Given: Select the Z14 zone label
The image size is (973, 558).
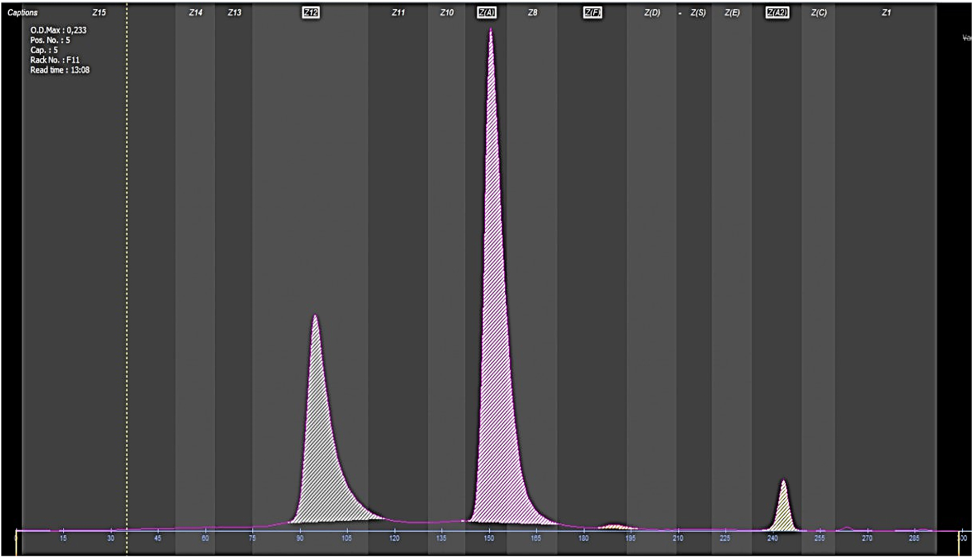Looking at the screenshot, I should (195, 13).
